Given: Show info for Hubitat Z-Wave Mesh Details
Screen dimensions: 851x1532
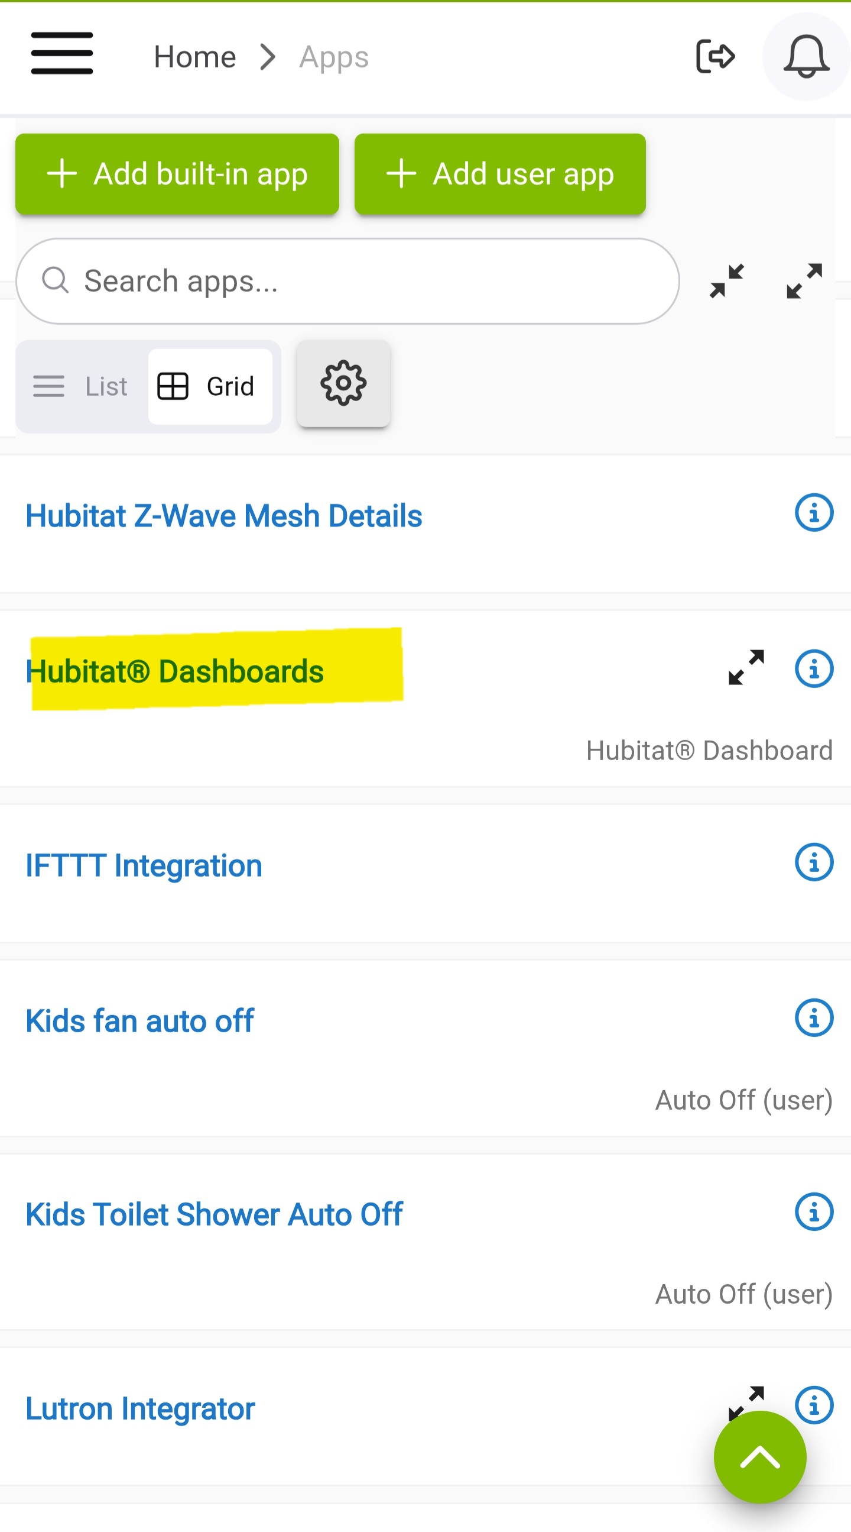Looking at the screenshot, I should click(814, 513).
